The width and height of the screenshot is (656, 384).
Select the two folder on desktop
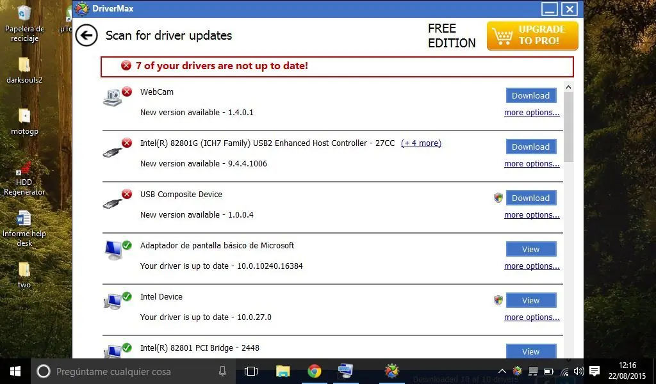click(24, 275)
